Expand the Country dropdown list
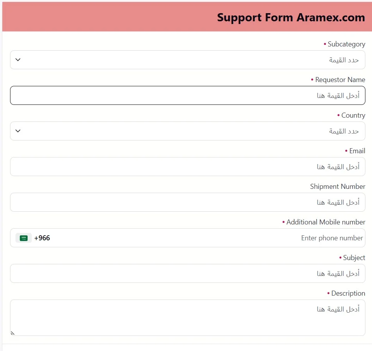The width and height of the screenshot is (372, 351). click(187, 131)
